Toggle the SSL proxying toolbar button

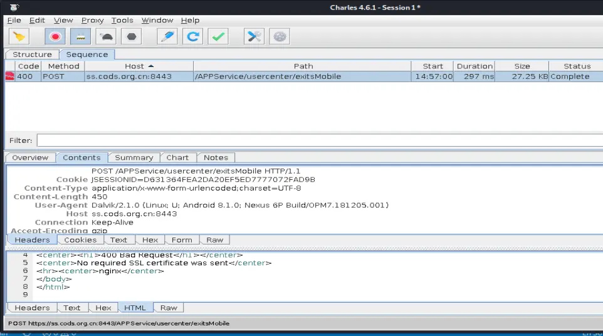pyautogui.click(x=80, y=36)
